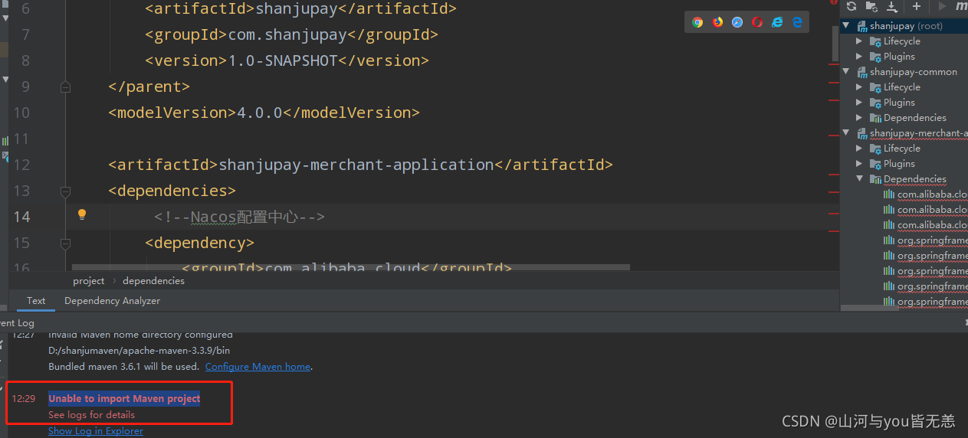Select the shanjupay-common label in Maven tree
This screenshot has width=968, height=438.
(914, 72)
